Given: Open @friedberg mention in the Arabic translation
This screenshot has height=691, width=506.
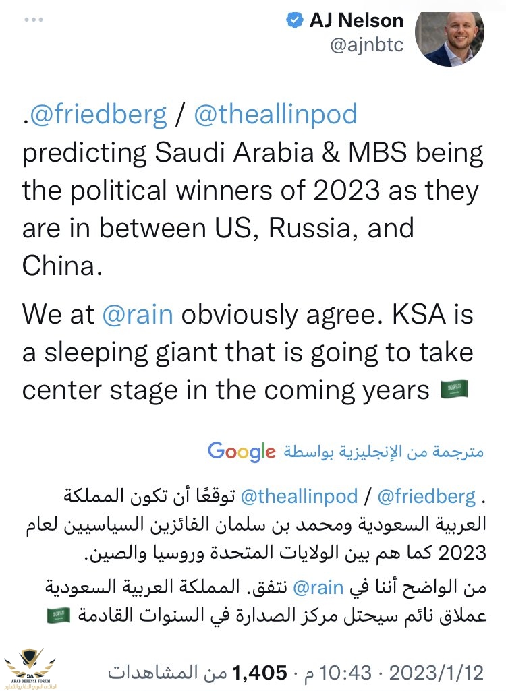Looking at the screenshot, I should 426,497.
